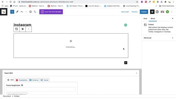Image resolution: width=176 pixels, height=99 pixels.
Task: Open the PTLLS bookmark
Action: tap(18, 6)
